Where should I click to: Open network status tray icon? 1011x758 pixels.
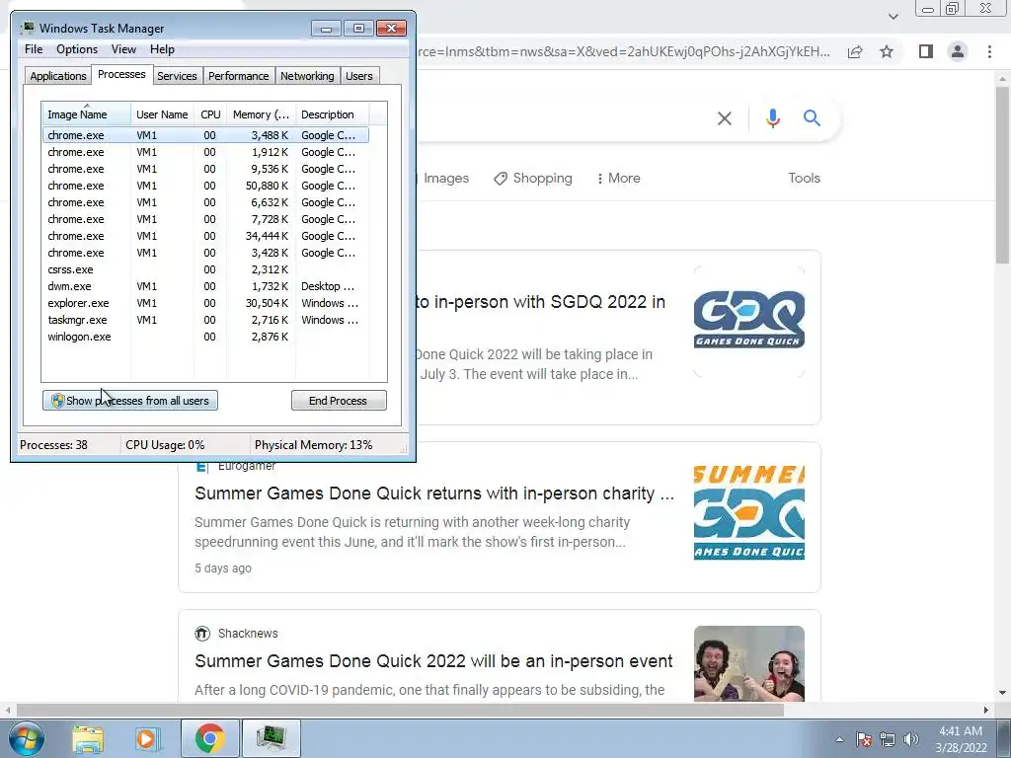point(888,739)
